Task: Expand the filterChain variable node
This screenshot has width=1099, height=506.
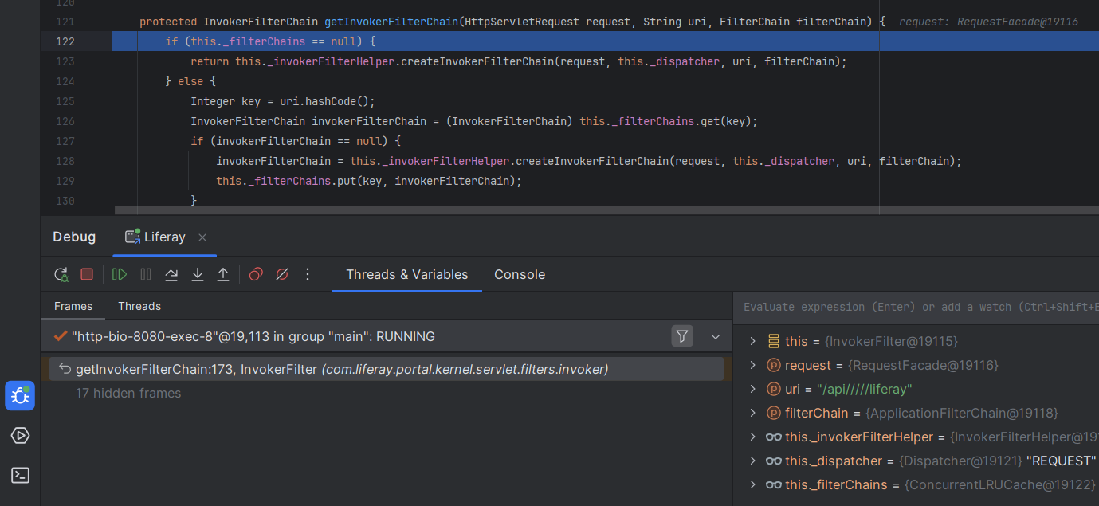Action: point(752,413)
